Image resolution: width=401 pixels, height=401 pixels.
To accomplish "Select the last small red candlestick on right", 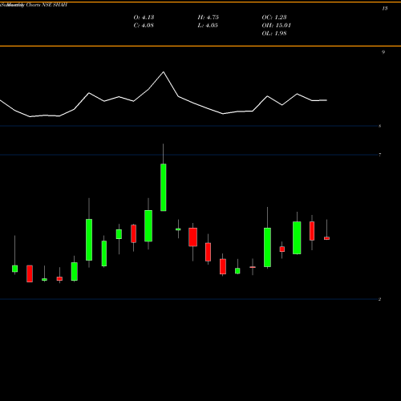I will [326, 238].
